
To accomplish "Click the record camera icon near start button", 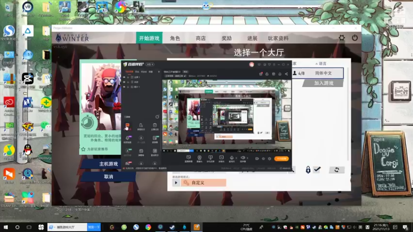I will [x=257, y=159].
